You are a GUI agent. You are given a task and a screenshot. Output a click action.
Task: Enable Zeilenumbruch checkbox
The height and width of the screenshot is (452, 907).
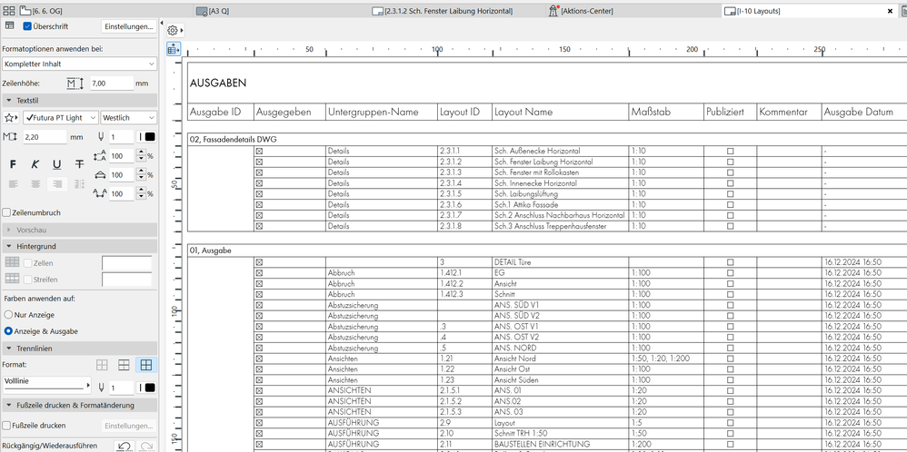click(7, 212)
